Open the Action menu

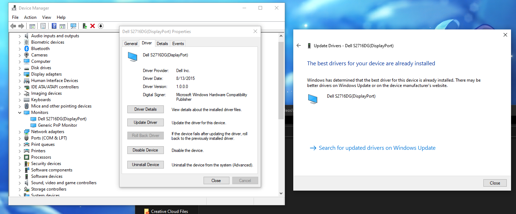click(30, 17)
